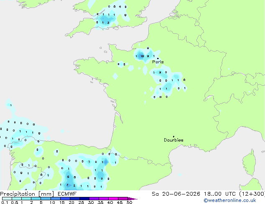Screen dimensions: 265x204
Task: Click the ECMWF model label
Action: point(67,194)
